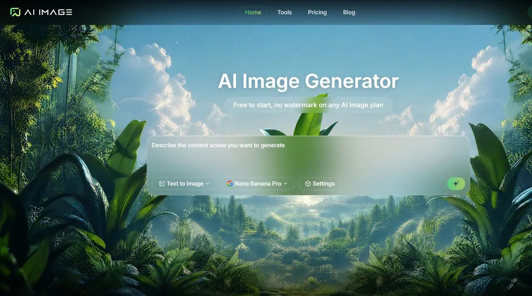Go to the Pricing page
This screenshot has height=296, width=532.
pos(317,12)
